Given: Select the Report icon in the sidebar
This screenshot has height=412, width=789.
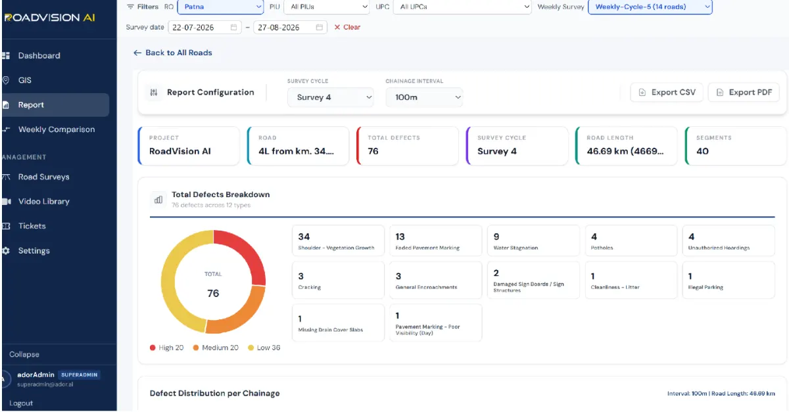Looking at the screenshot, I should point(6,105).
